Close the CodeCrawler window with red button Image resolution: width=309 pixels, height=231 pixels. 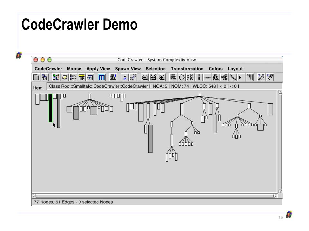point(36,60)
